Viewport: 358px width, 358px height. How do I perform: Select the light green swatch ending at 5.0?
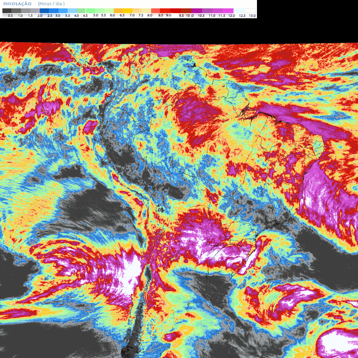90,11
